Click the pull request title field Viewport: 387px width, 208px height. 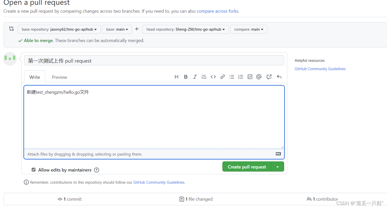[x=154, y=61]
